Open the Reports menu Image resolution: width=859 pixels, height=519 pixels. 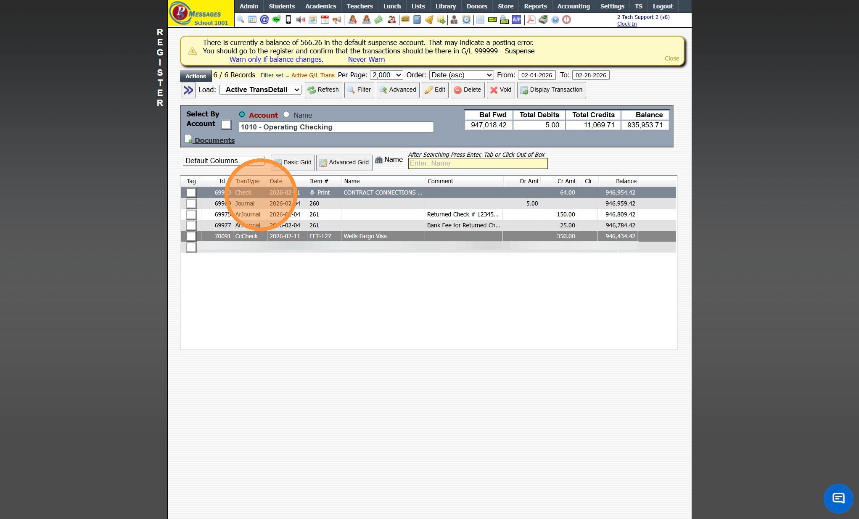[535, 6]
